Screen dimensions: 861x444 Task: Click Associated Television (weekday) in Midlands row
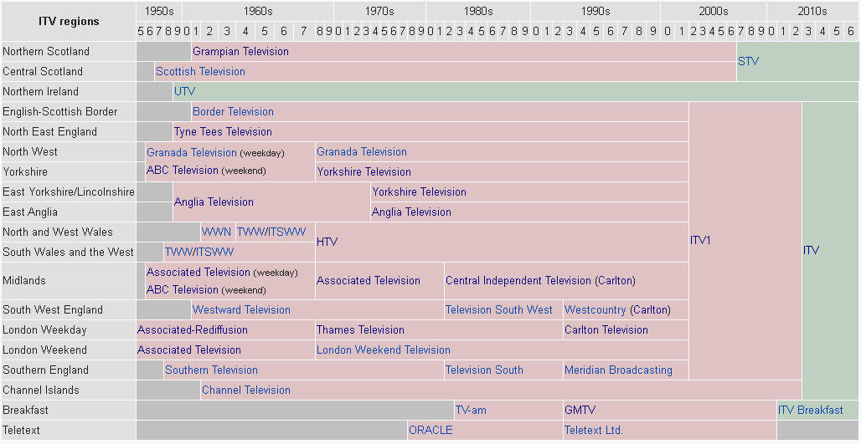198,272
